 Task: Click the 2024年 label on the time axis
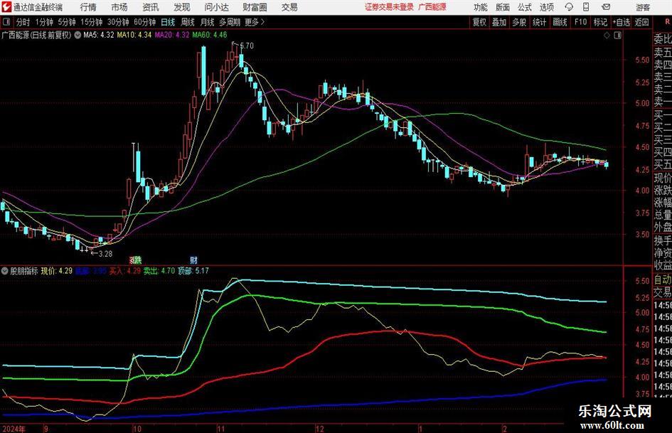[x=14, y=429]
